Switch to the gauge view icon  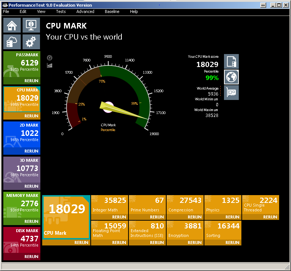click(x=50, y=58)
